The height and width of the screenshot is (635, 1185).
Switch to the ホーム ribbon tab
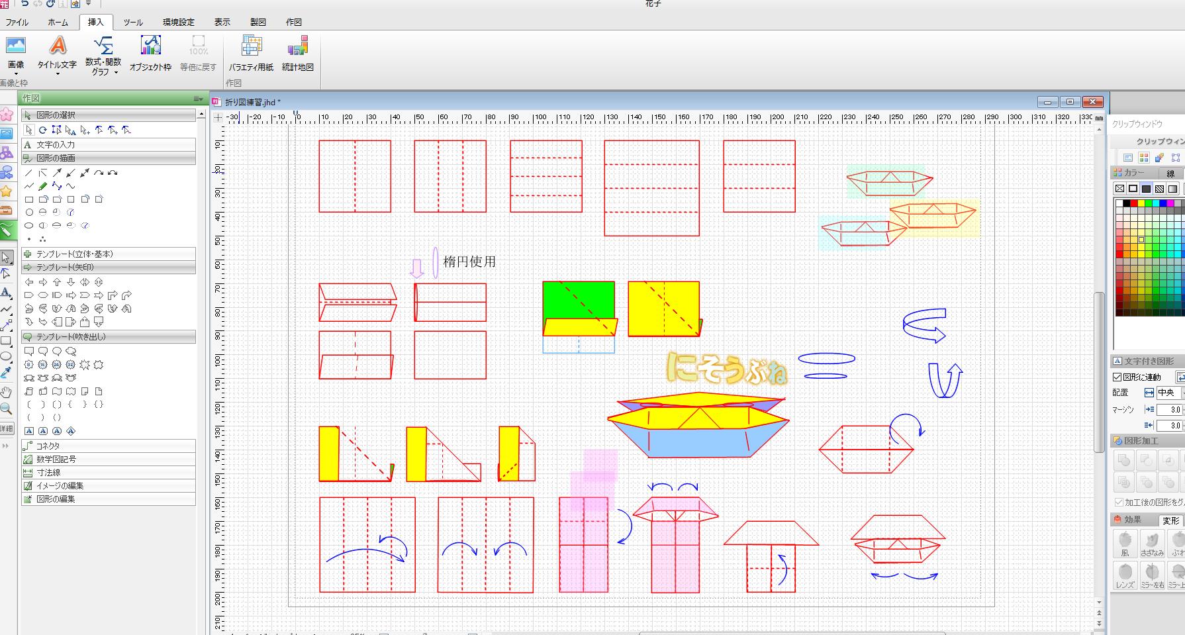pos(58,23)
